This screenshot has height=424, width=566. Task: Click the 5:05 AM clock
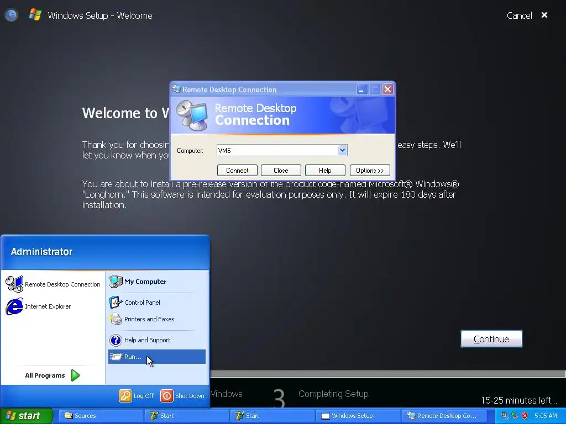coord(546,416)
